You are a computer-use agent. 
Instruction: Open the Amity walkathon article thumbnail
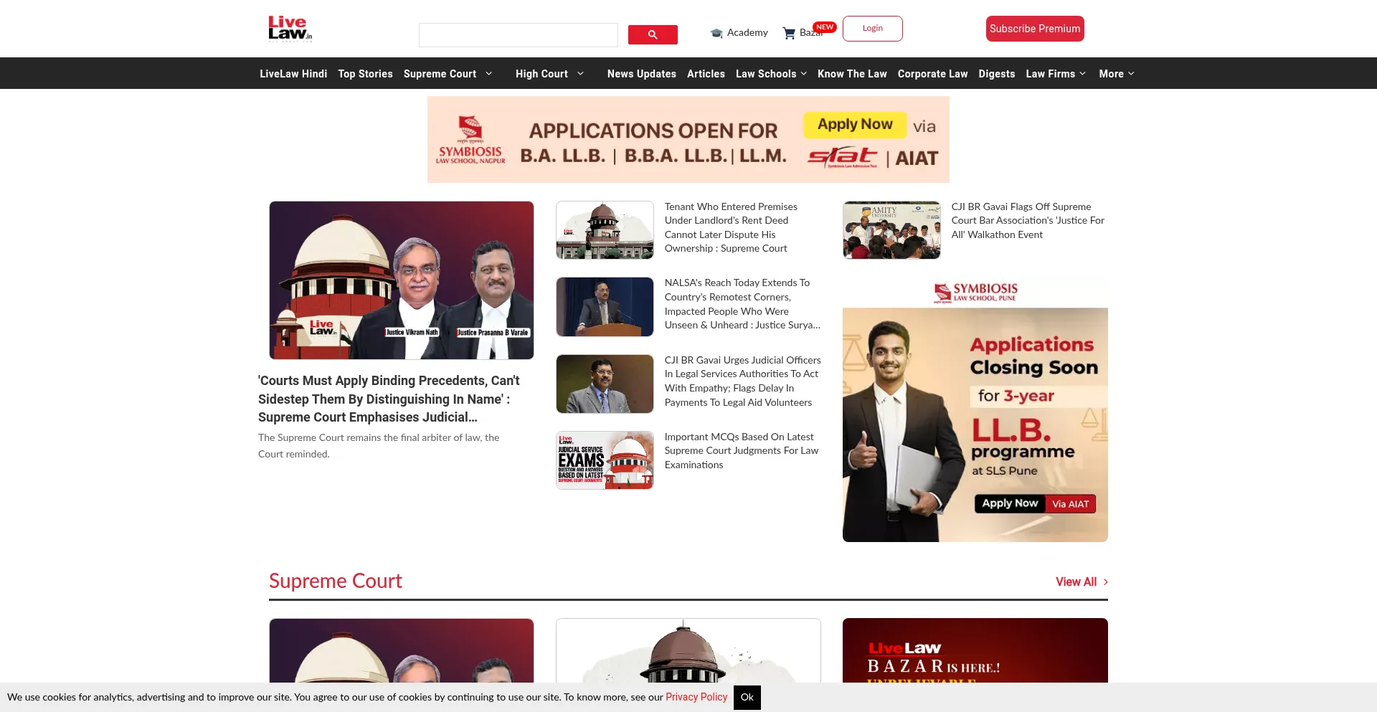(891, 230)
